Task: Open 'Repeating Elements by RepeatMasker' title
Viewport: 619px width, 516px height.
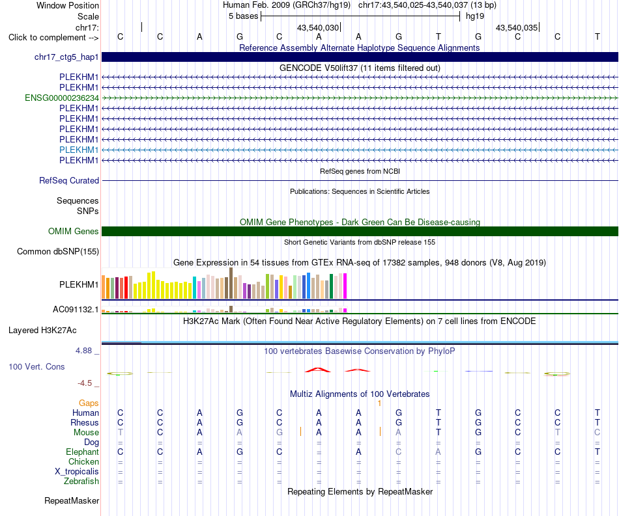Action: [x=360, y=491]
